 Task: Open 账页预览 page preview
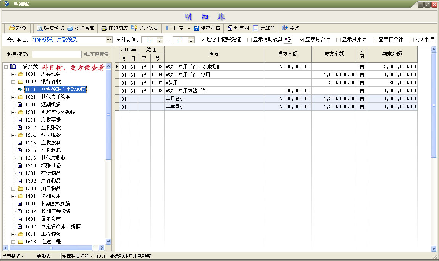pyautogui.click(x=50, y=28)
